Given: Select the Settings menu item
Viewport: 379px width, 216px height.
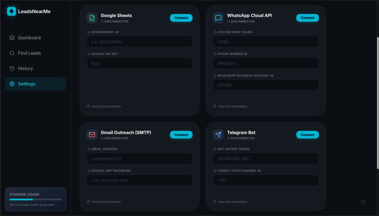Looking at the screenshot, I should (x=36, y=84).
